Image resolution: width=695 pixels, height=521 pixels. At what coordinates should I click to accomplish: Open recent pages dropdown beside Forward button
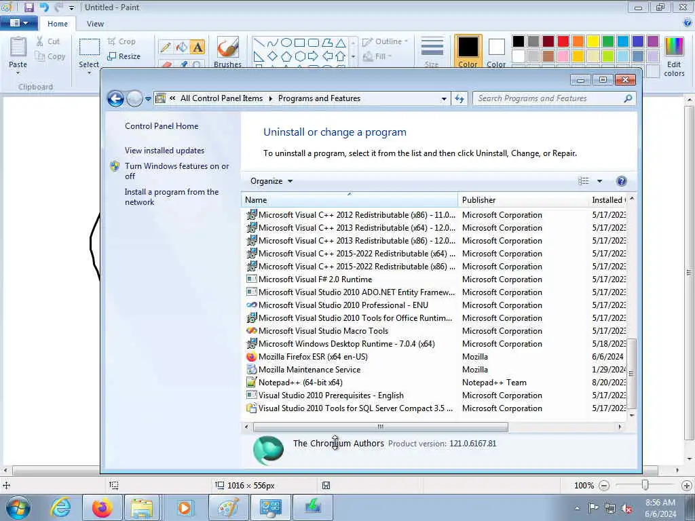(x=148, y=99)
